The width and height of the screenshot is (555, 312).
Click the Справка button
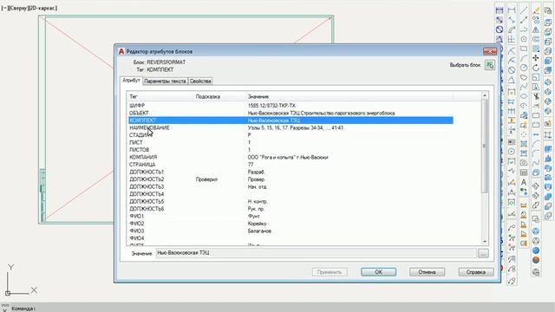coord(476,272)
